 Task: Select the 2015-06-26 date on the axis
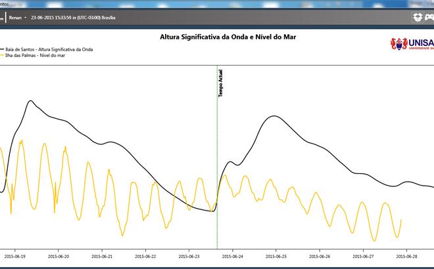point(320,257)
